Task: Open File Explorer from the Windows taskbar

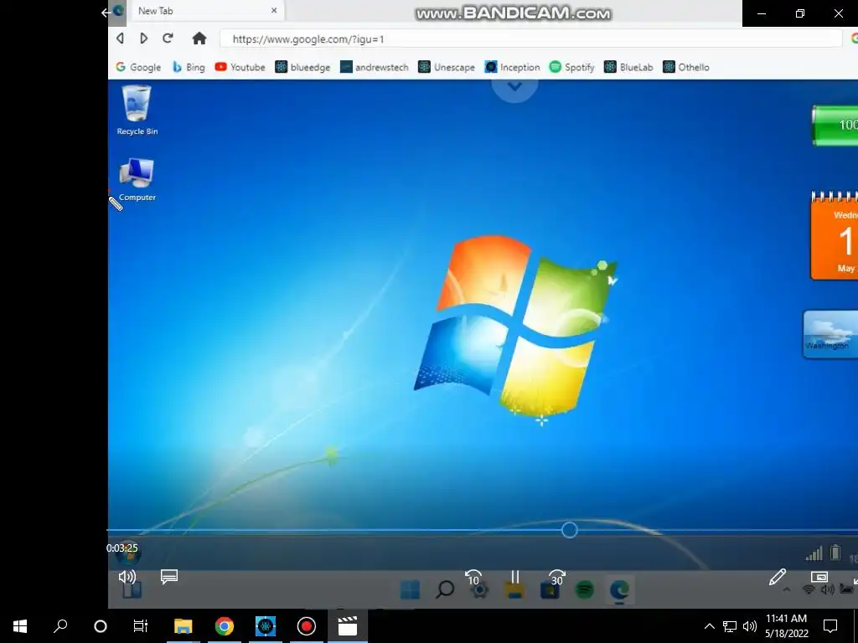Action: pyautogui.click(x=183, y=626)
